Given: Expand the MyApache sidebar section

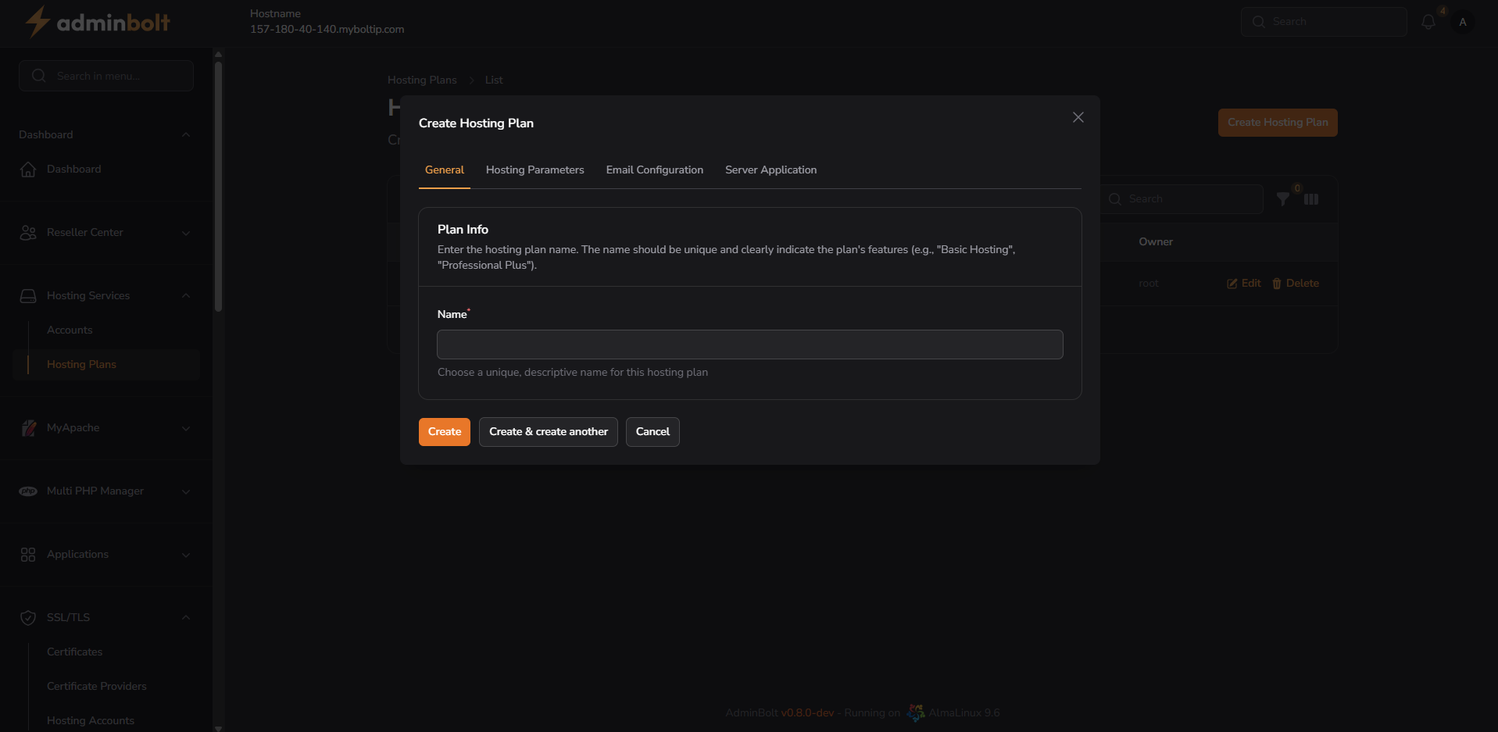Looking at the screenshot, I should [186, 428].
